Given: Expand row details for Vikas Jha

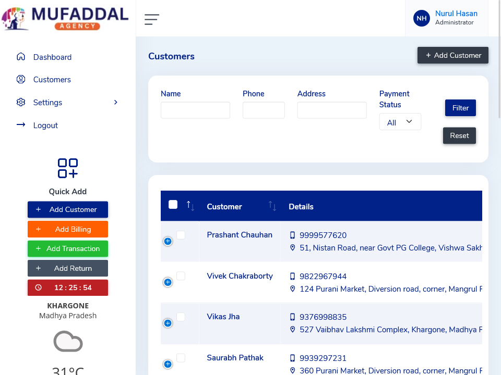Looking at the screenshot, I should coord(168,323).
